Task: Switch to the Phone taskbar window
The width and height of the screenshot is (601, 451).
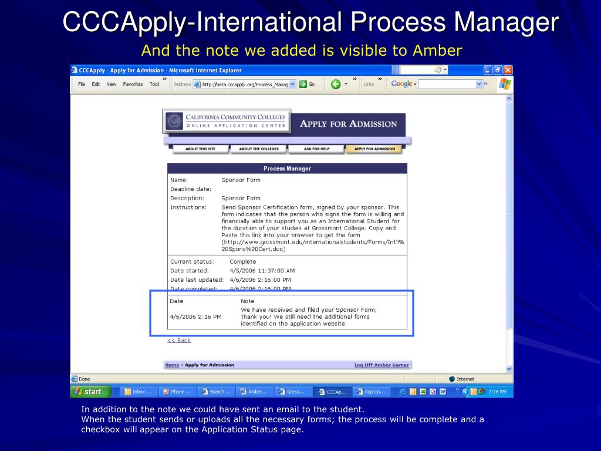Action: (177, 392)
